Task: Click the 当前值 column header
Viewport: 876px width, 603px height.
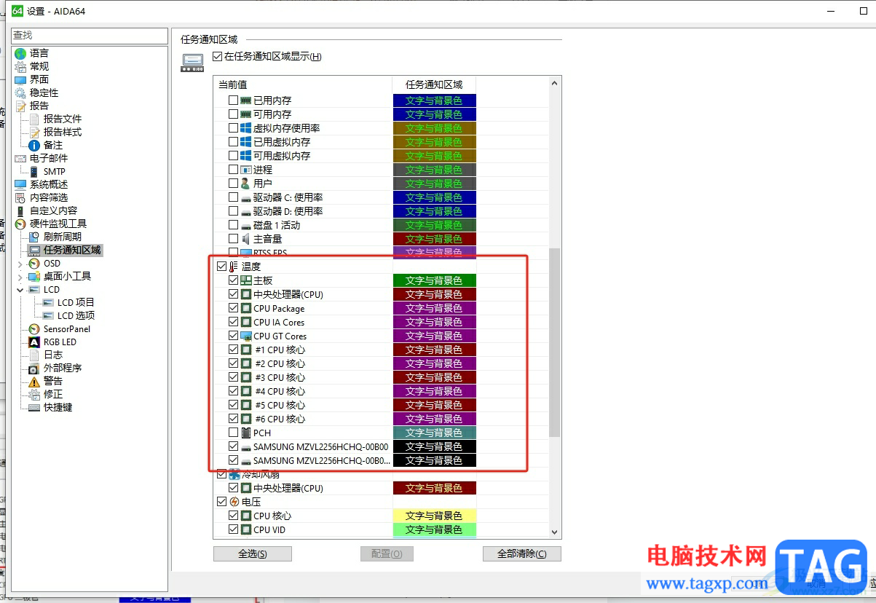Action: [303, 84]
